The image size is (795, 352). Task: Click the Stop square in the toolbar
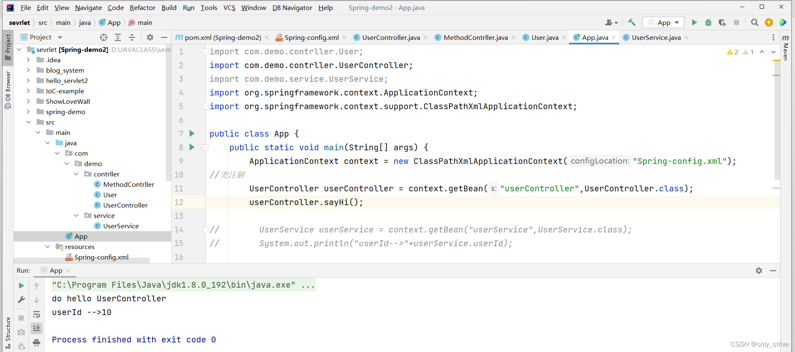[x=737, y=22]
